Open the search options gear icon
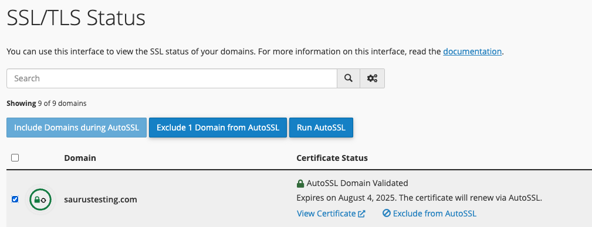This screenshot has height=227, width=592. point(372,78)
